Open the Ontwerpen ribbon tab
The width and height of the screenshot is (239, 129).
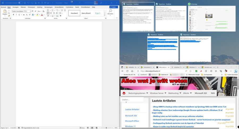tap(31, 7)
